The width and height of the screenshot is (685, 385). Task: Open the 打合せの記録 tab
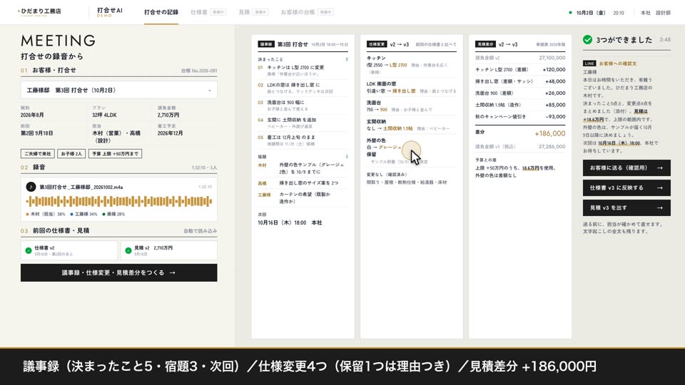[161, 12]
